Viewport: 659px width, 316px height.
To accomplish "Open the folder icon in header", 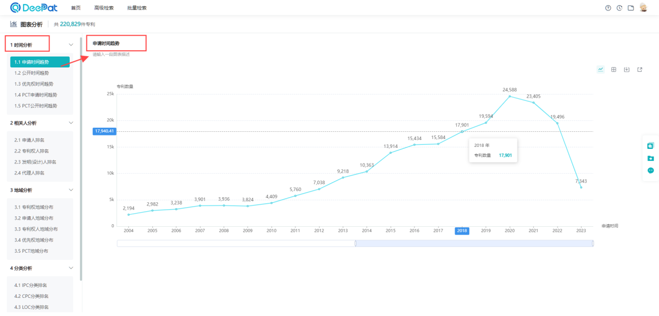I will (x=631, y=8).
